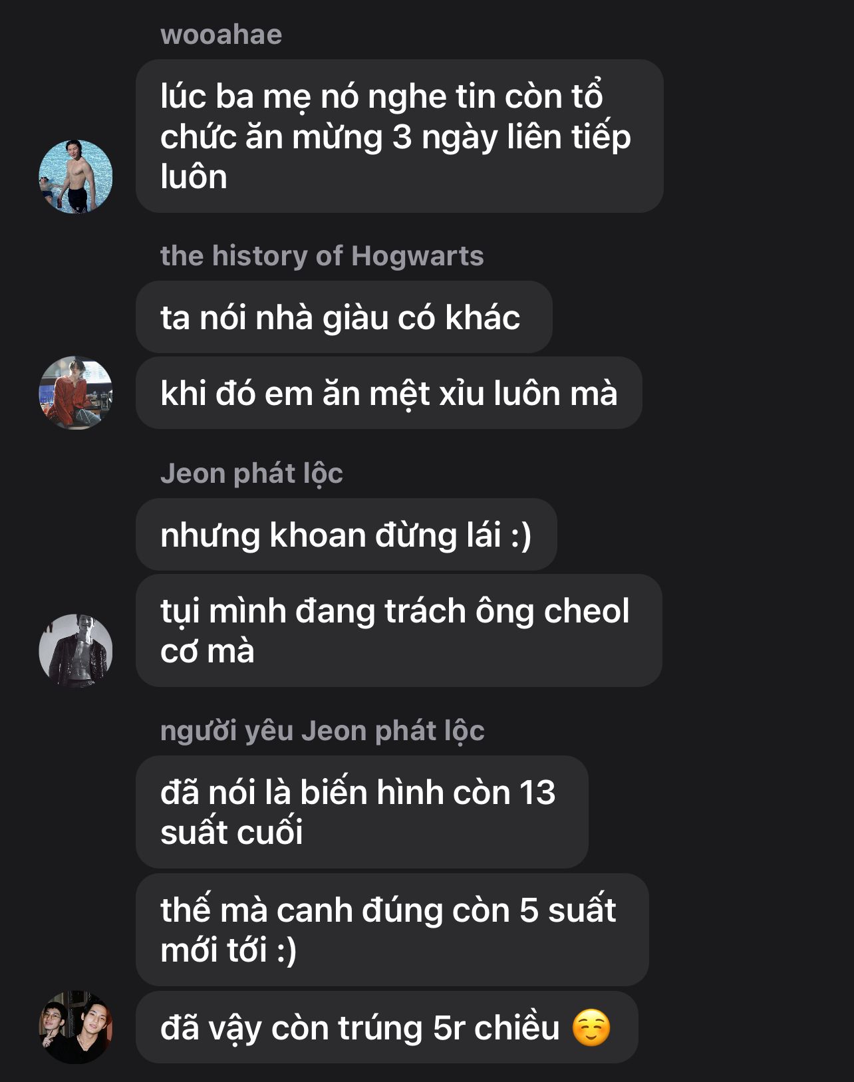Select the khi đó em ăn mệt xỉu message
This screenshot has width=854, height=1082.
click(388, 393)
